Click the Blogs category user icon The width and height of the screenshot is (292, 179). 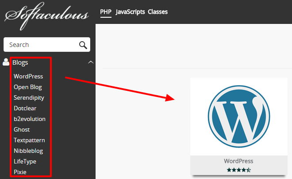6,62
